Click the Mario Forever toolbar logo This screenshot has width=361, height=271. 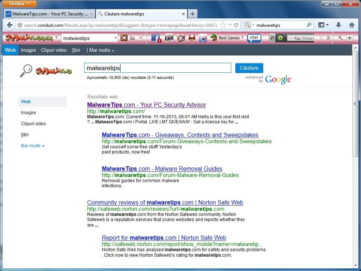click(29, 38)
